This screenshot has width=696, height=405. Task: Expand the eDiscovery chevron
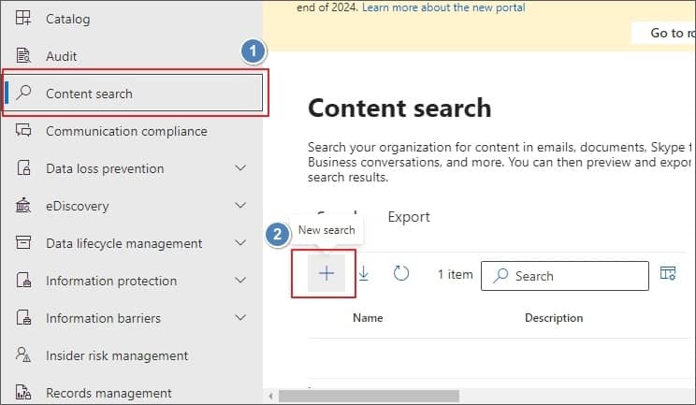point(240,206)
